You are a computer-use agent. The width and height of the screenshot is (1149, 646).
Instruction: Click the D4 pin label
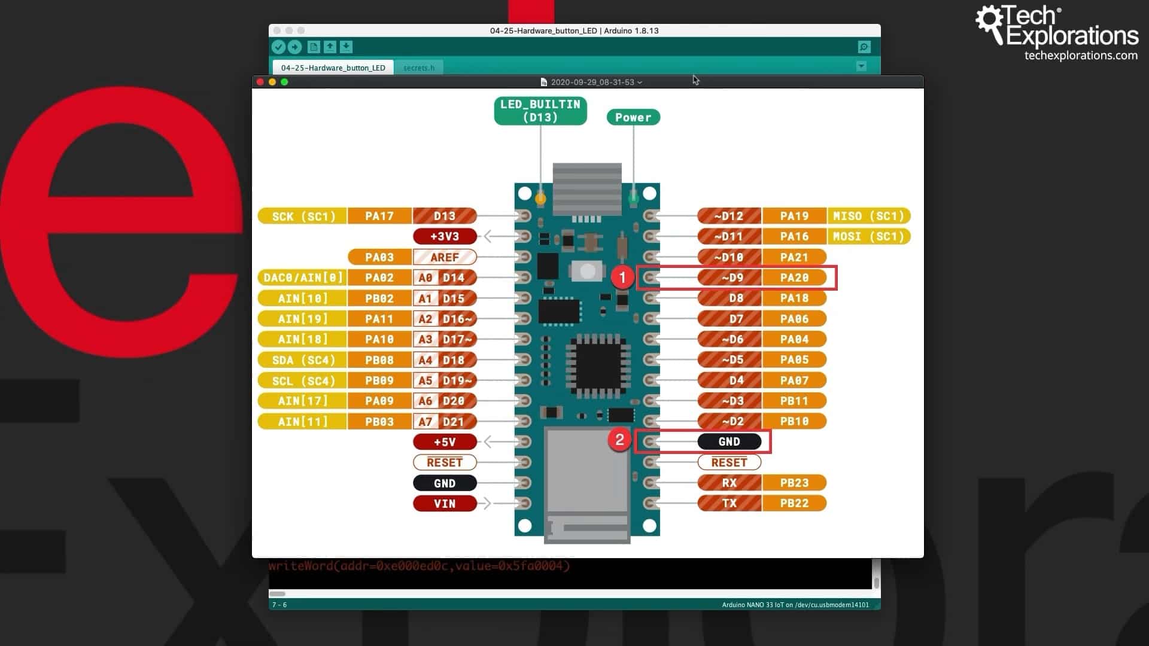pos(729,380)
